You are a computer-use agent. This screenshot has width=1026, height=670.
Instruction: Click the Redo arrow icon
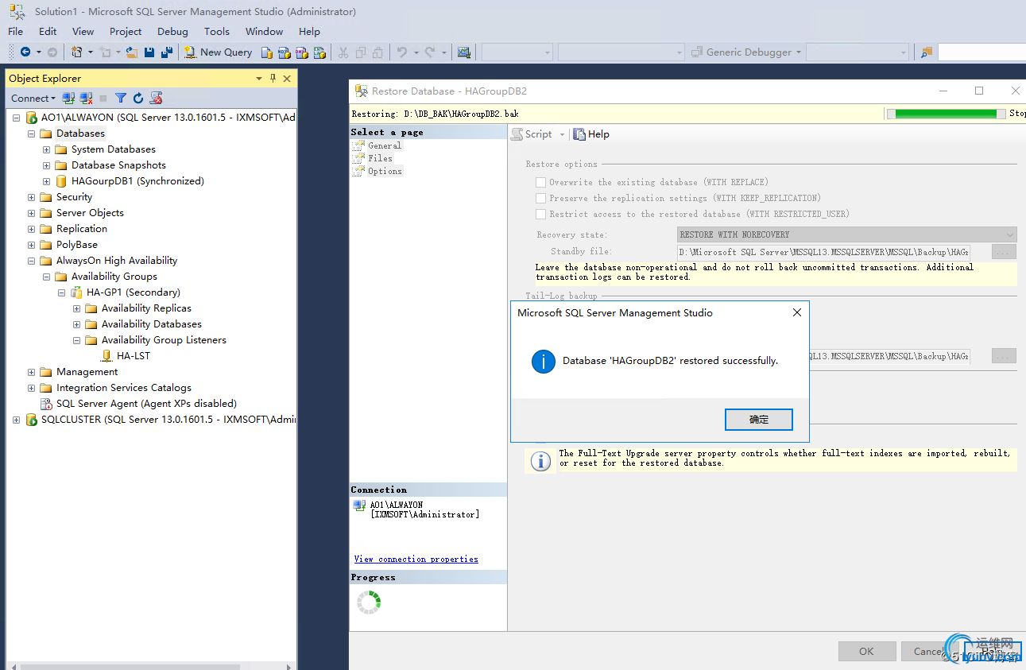[430, 52]
